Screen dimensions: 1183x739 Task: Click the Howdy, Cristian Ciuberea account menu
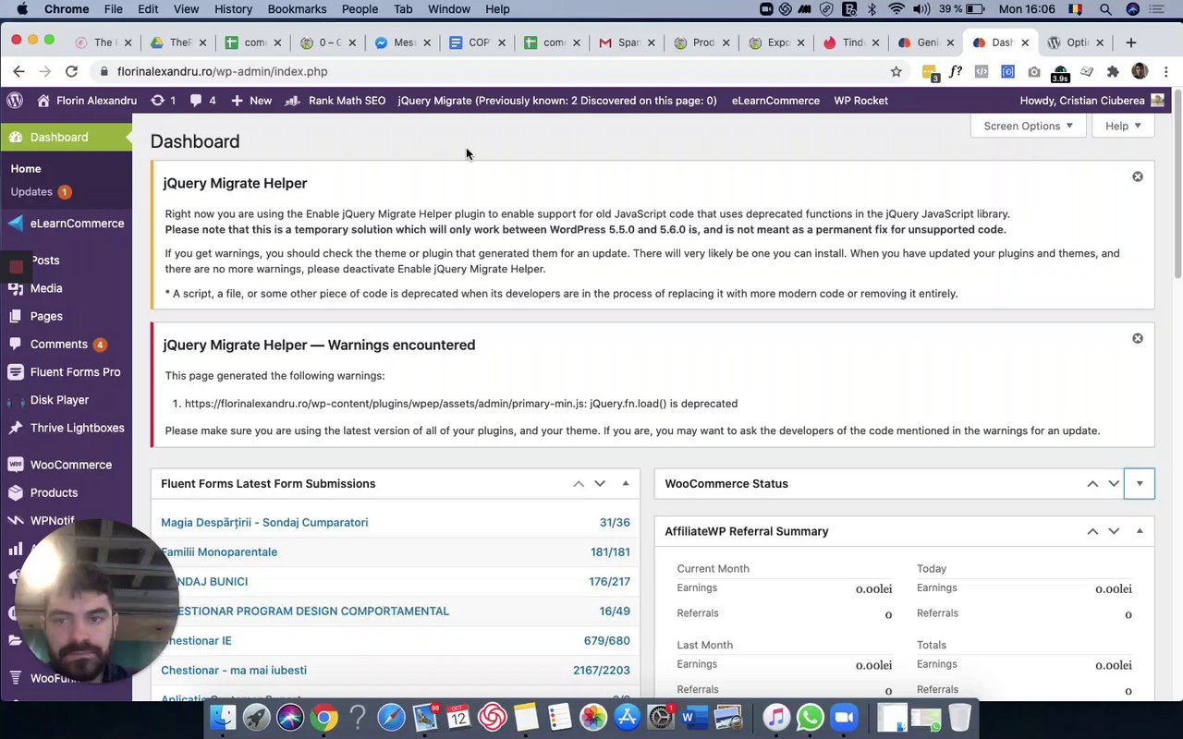click(x=1092, y=101)
